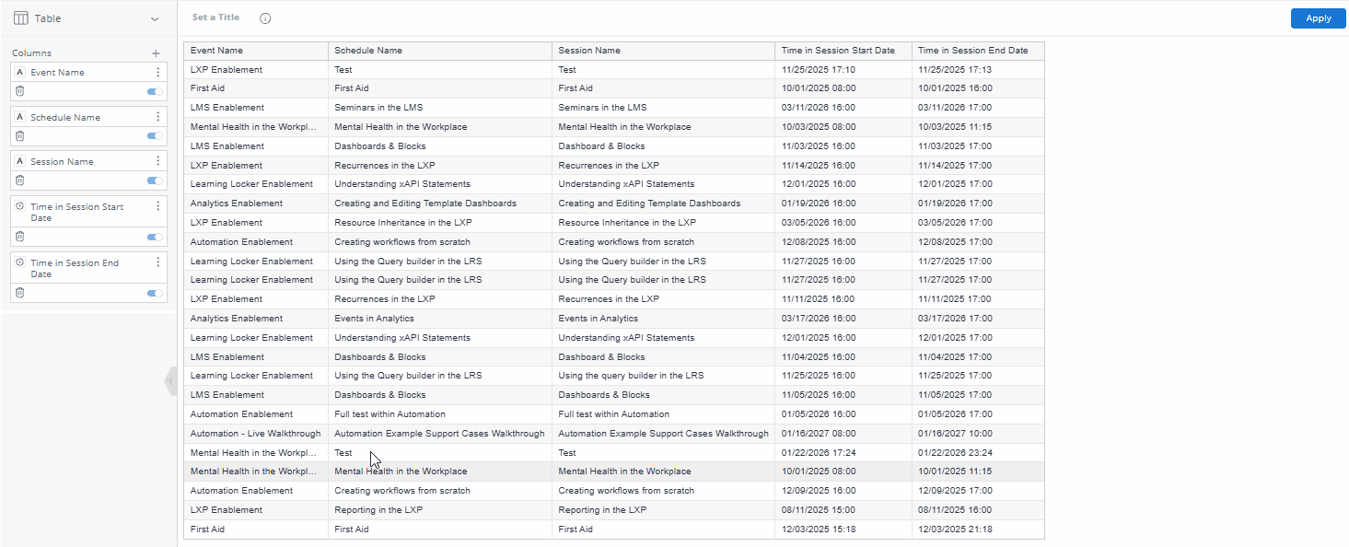This screenshot has width=1349, height=547.
Task: Collapse the Table panel chevron
Action: coord(154,17)
